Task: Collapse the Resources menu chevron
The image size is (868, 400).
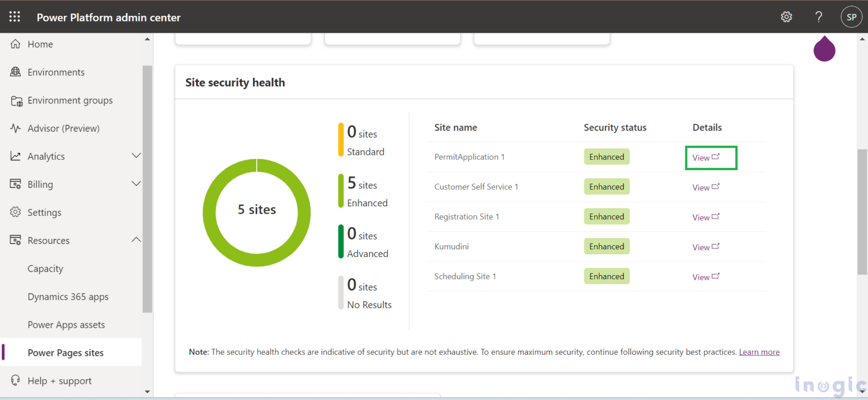Action: point(136,240)
